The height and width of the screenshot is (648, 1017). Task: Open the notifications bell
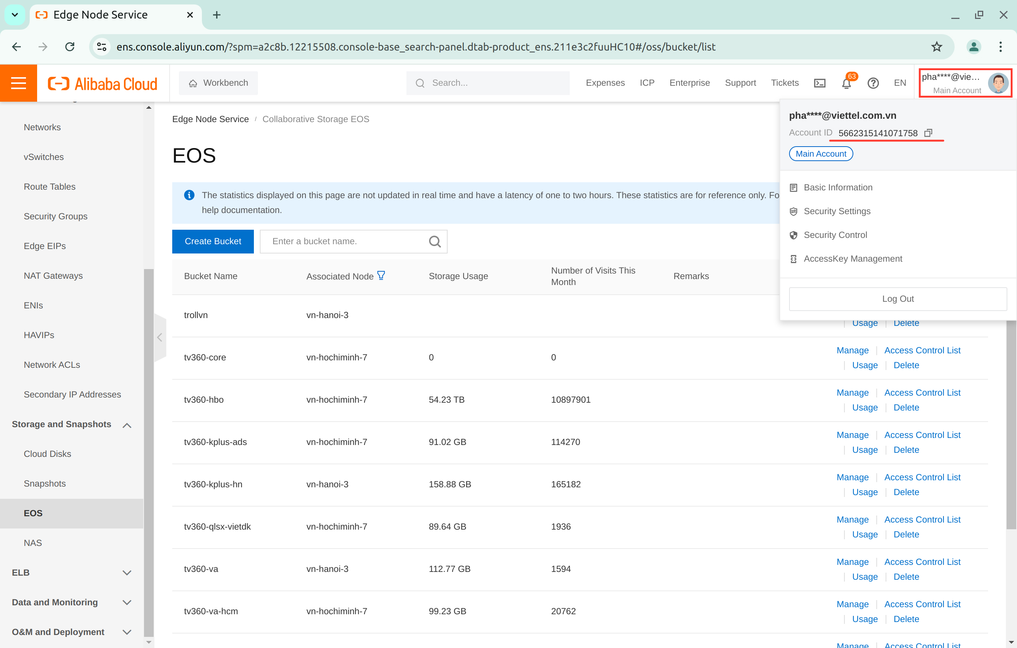point(846,83)
